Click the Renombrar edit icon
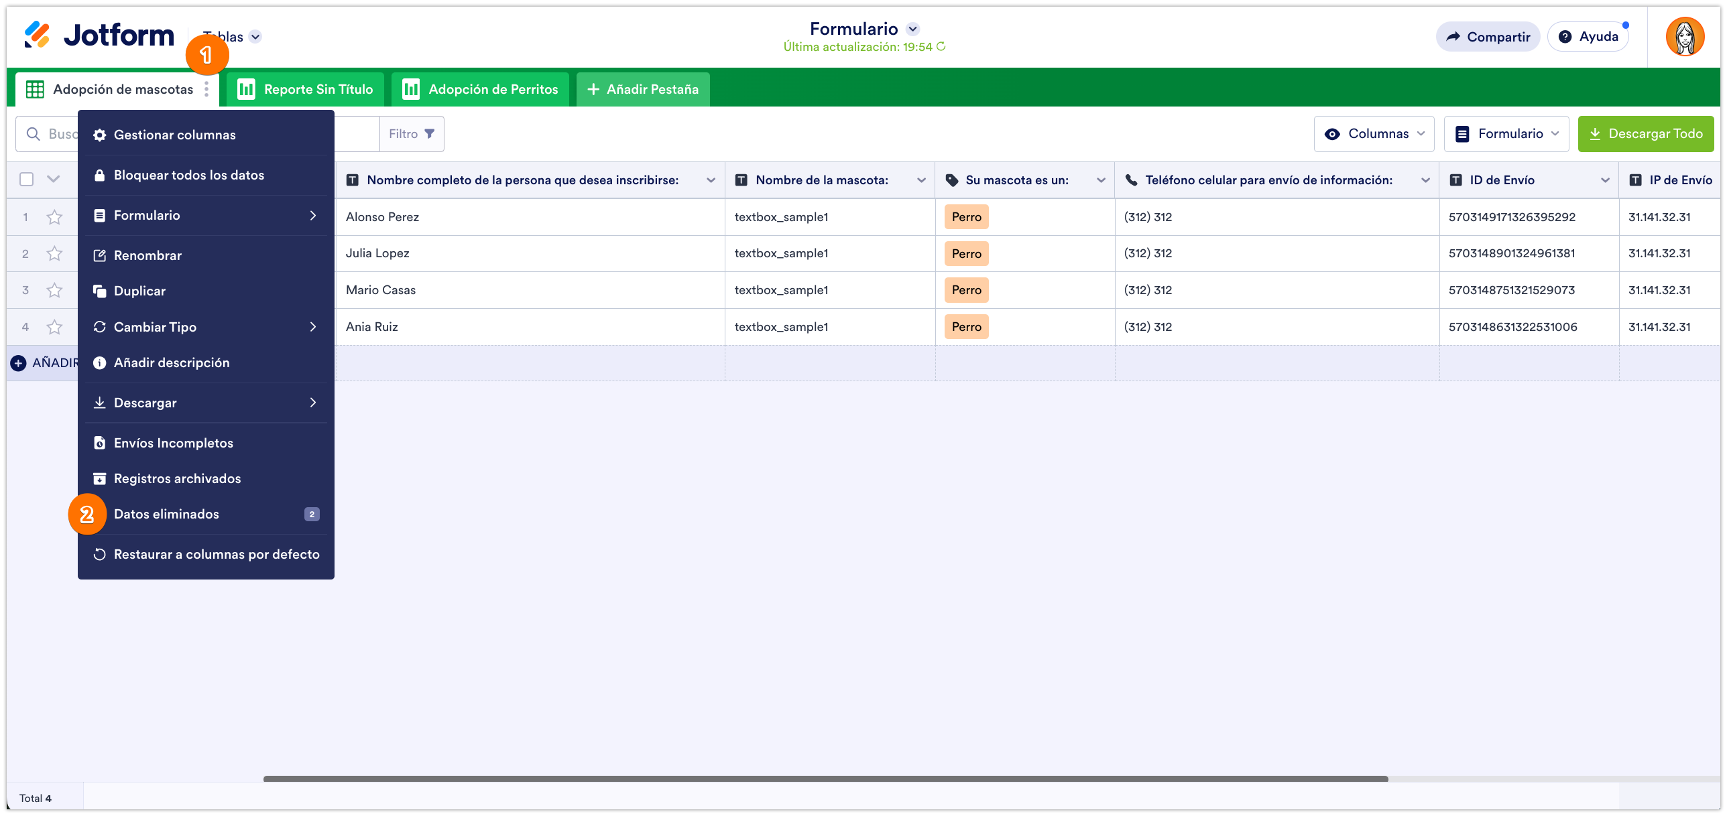The width and height of the screenshot is (1727, 816). point(99,255)
